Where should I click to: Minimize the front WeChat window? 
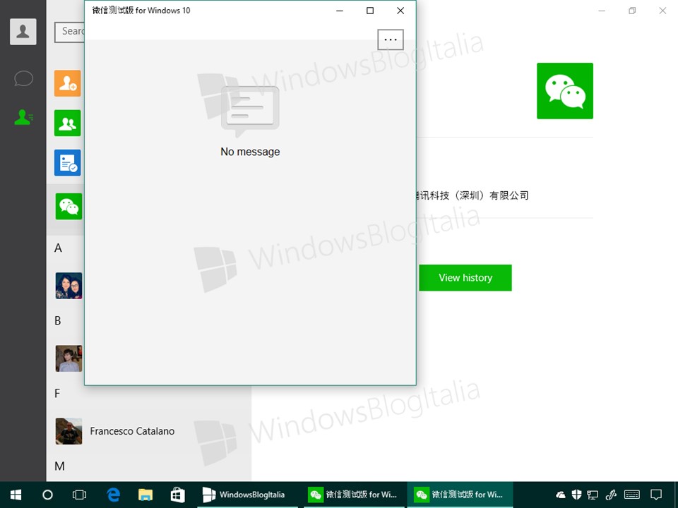(340, 11)
